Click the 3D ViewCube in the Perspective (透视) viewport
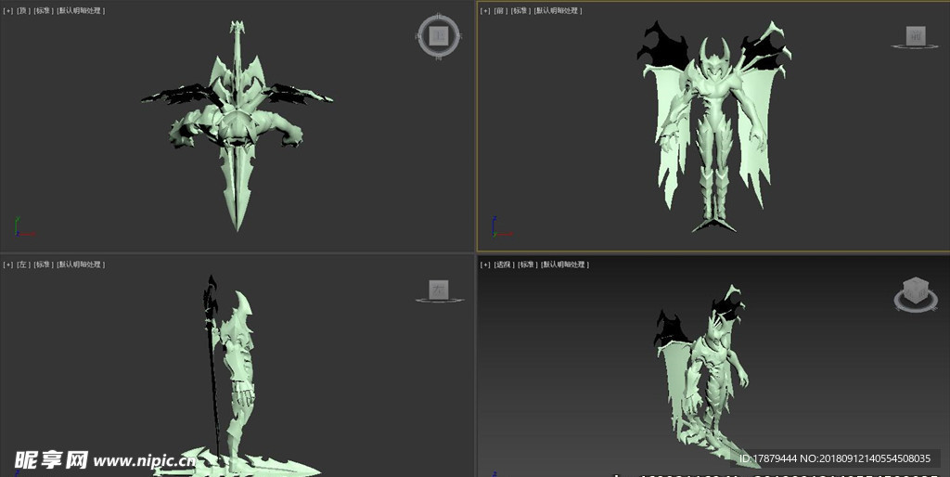950x477 pixels. [916, 290]
